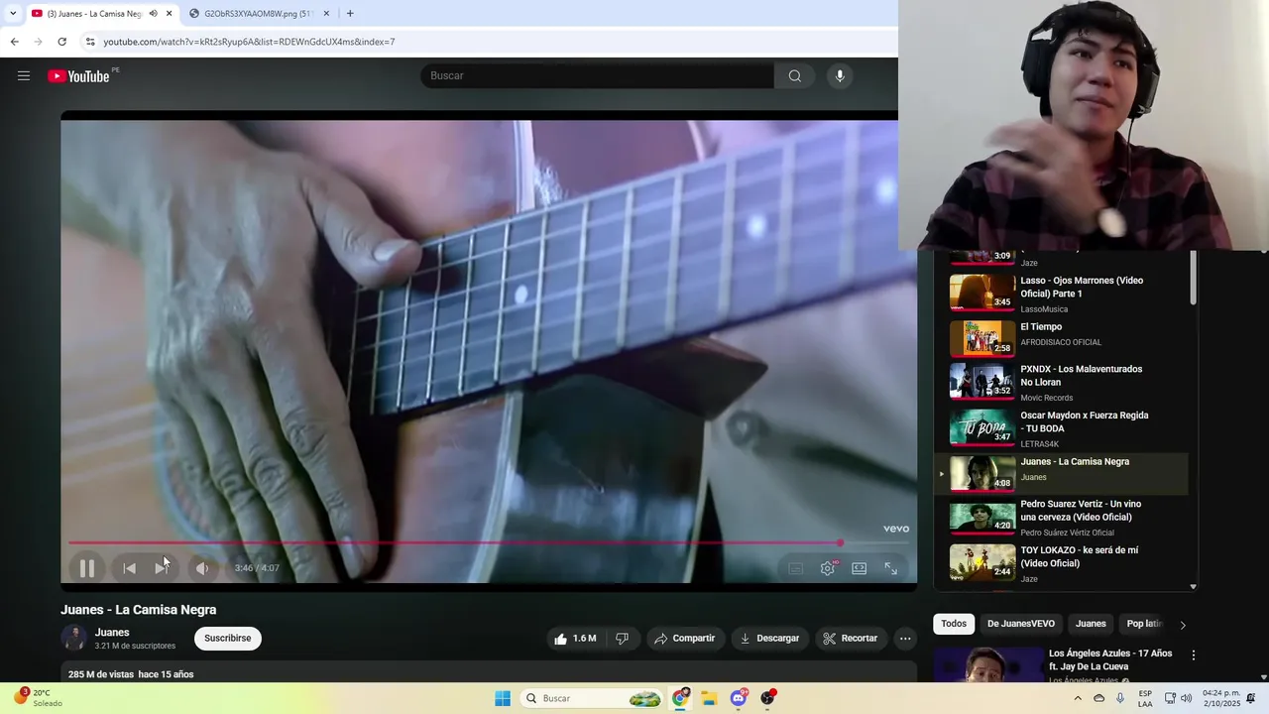Skip to the next video
This screenshot has width=1269, height=714.
tap(163, 568)
